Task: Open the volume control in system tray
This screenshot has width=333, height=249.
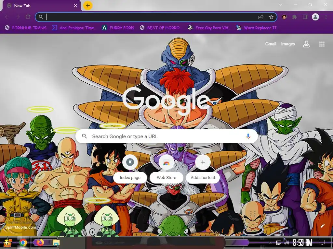Action: (x=286, y=243)
